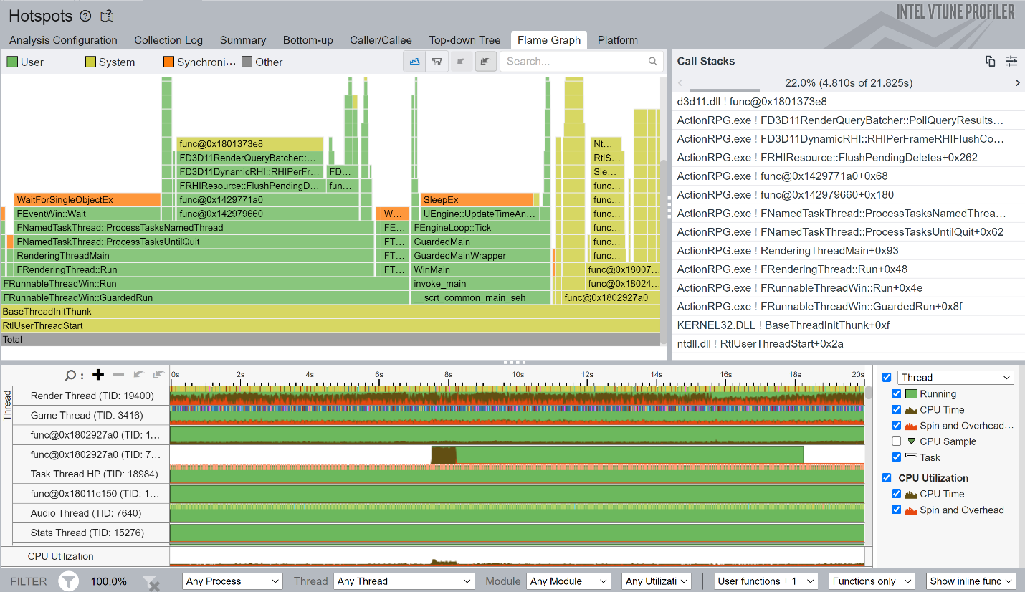
Task: Click the copy call stack icon
Action: pos(990,62)
